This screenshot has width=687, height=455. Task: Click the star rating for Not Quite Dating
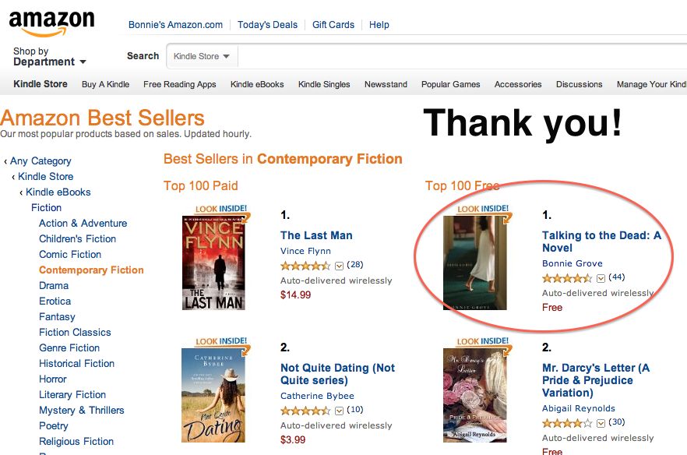[305, 411]
